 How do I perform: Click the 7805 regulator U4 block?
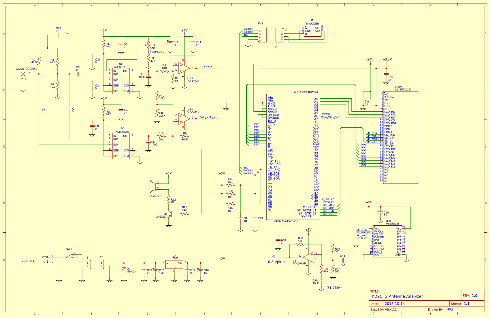pyautogui.click(x=174, y=263)
